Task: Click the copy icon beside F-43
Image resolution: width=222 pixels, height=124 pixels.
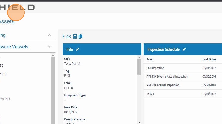Action: (81, 36)
